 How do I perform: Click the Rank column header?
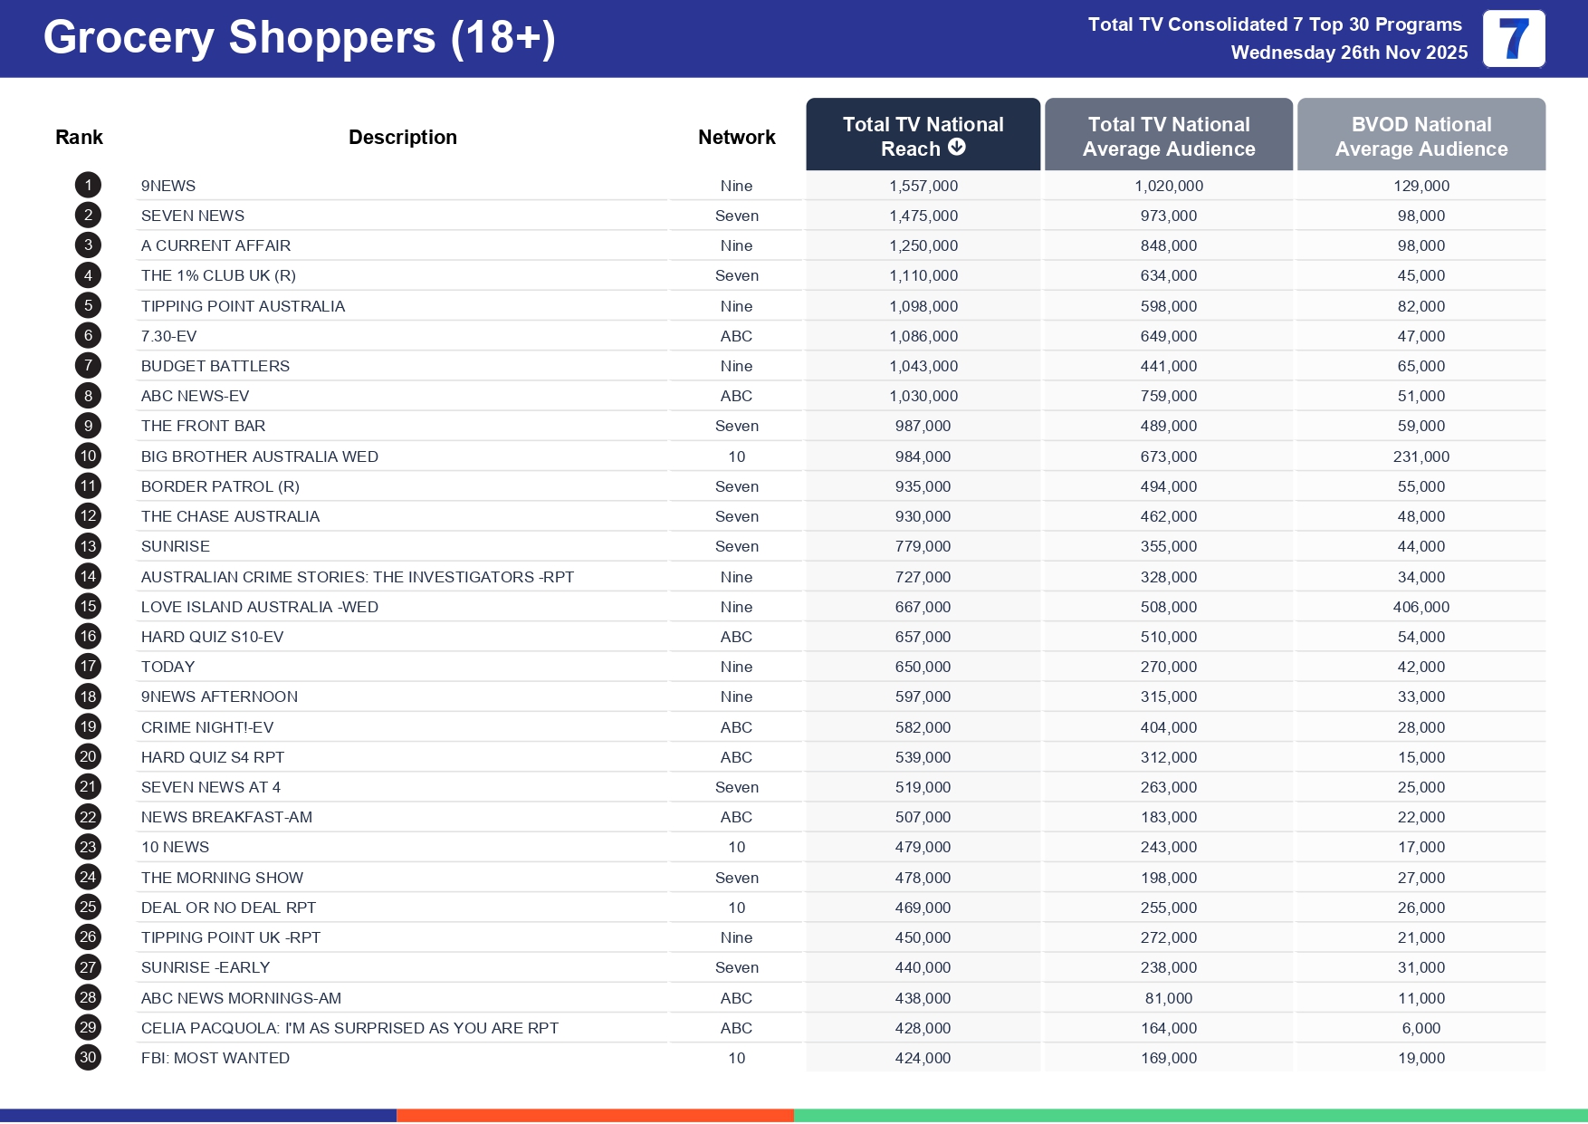click(79, 137)
